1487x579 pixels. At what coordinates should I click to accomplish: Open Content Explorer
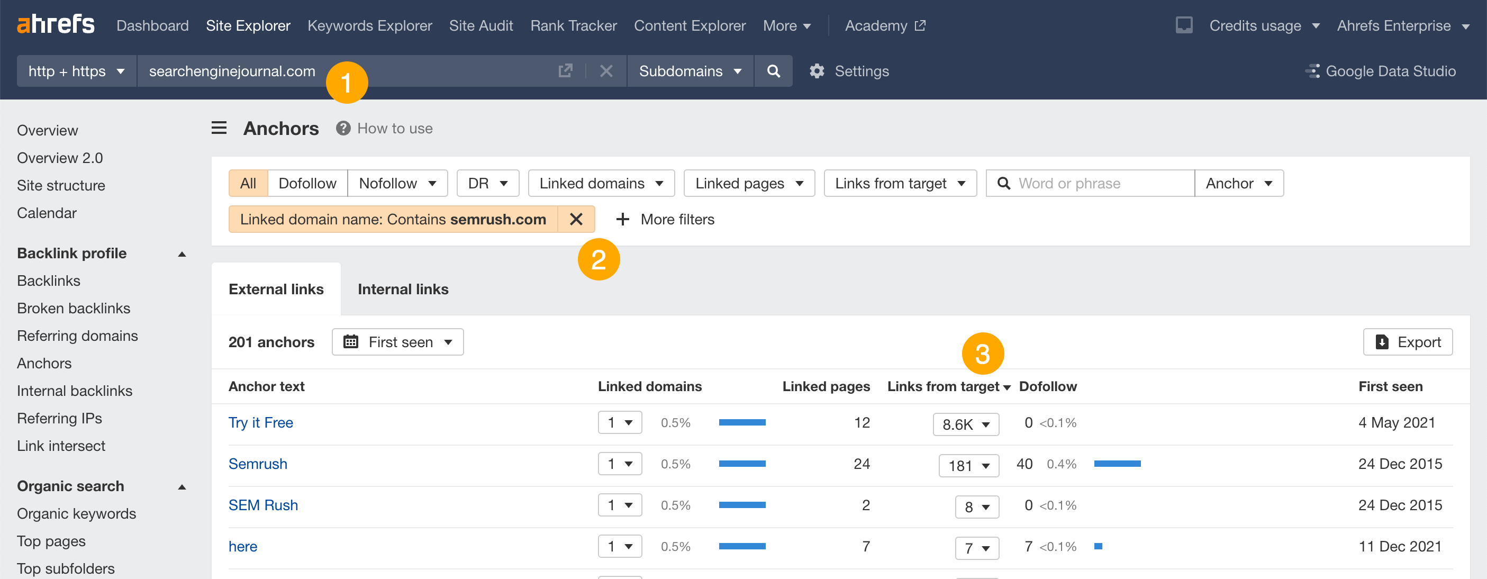[690, 25]
